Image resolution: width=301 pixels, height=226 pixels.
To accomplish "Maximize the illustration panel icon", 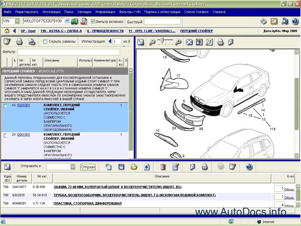I will coord(141,42).
